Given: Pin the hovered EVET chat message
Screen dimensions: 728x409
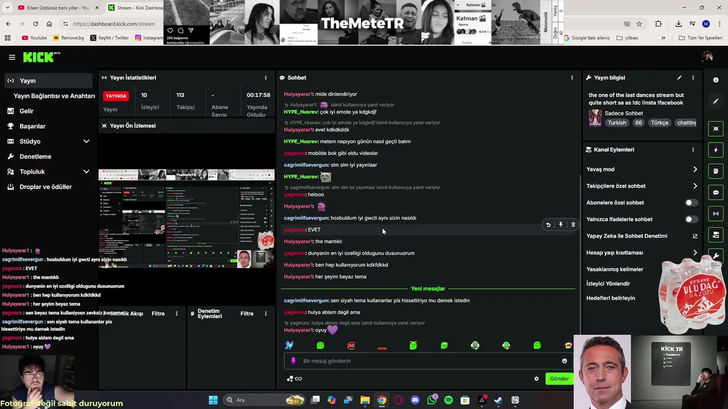Looking at the screenshot, I should pos(561,225).
